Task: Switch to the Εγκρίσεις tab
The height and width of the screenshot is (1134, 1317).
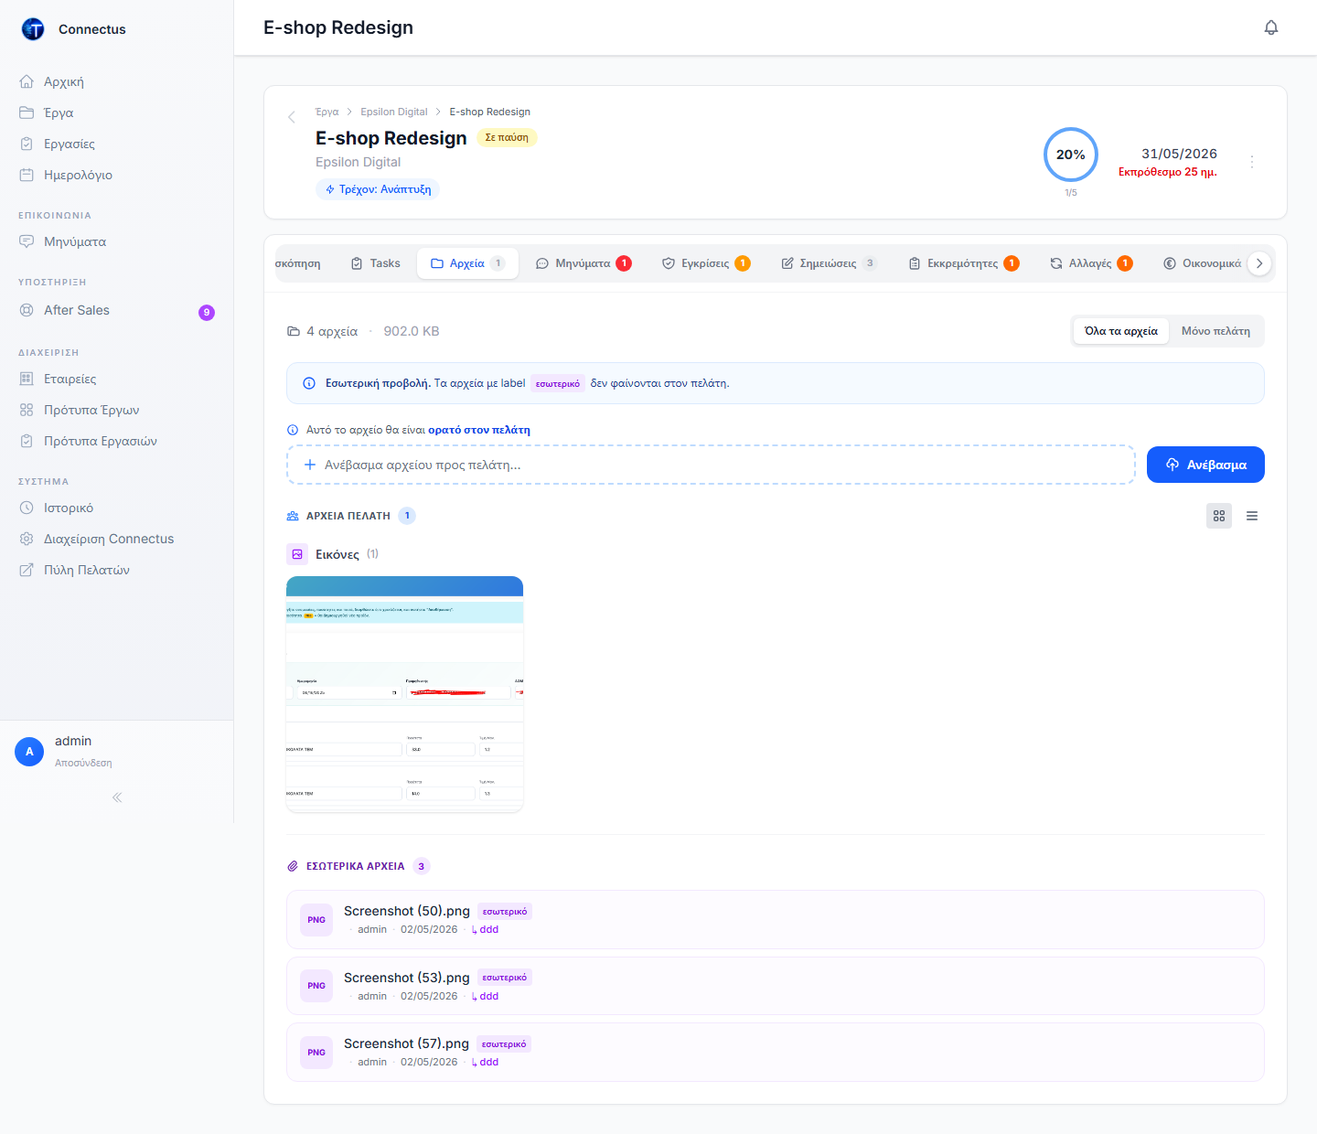Action: (706, 263)
